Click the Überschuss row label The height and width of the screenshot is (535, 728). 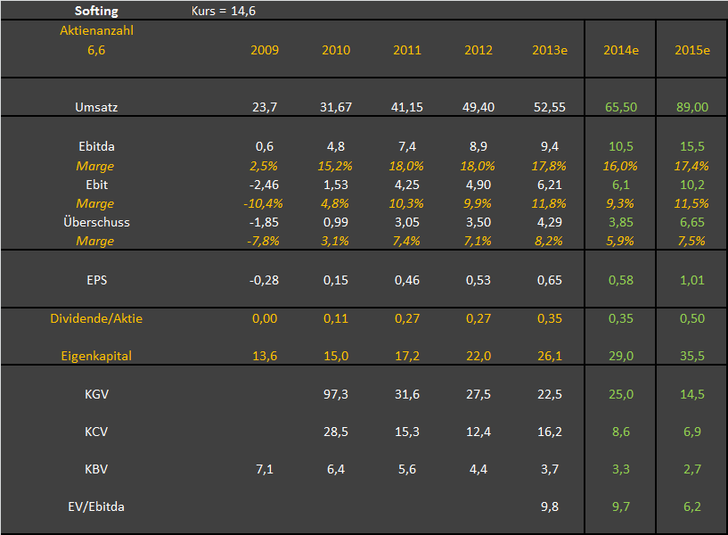(x=95, y=222)
